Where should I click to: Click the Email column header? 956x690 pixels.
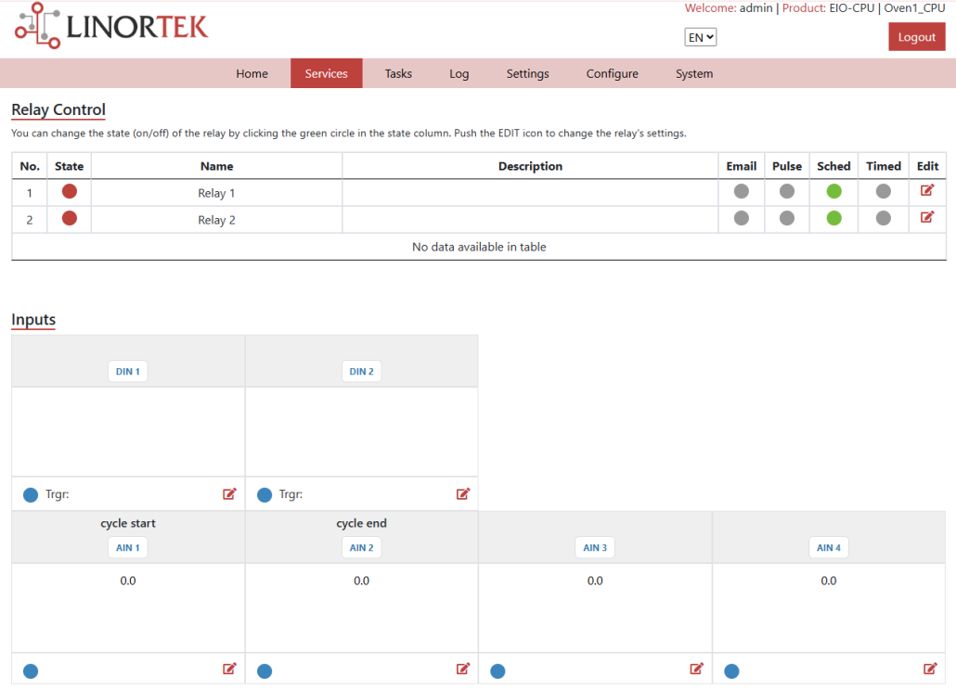click(742, 166)
